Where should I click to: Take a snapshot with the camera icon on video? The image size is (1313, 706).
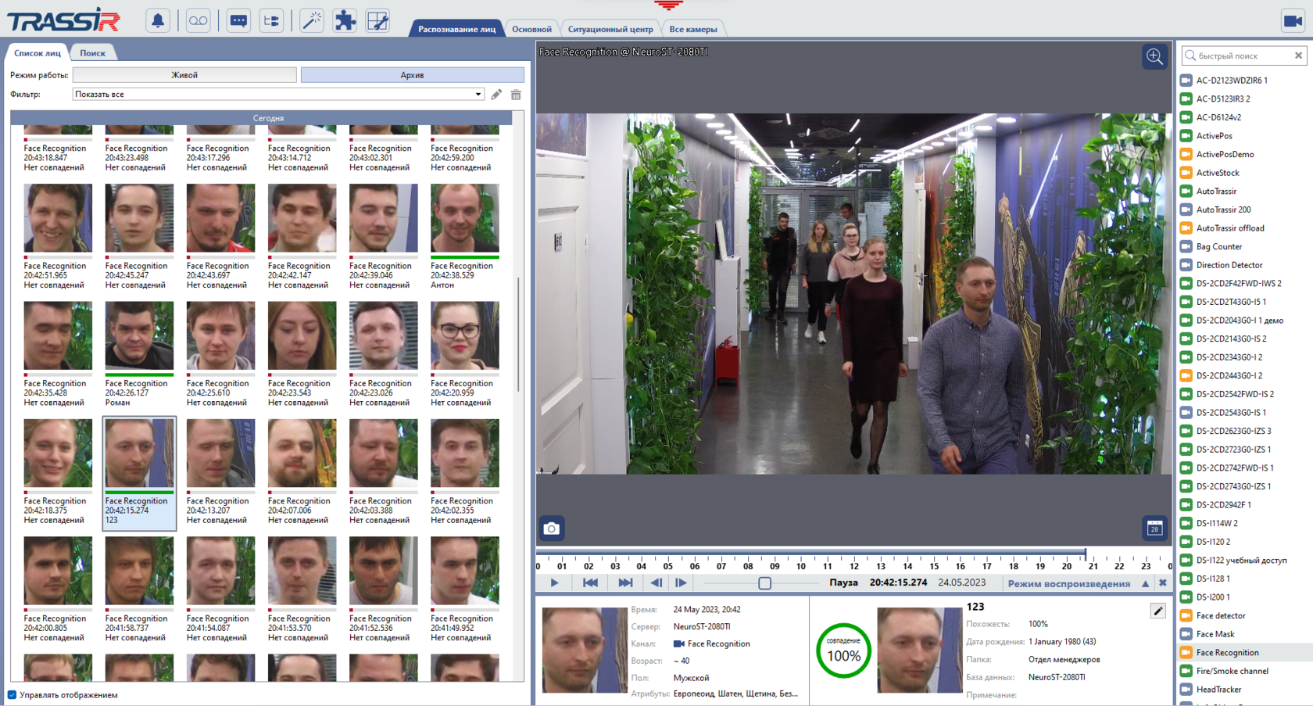click(551, 529)
